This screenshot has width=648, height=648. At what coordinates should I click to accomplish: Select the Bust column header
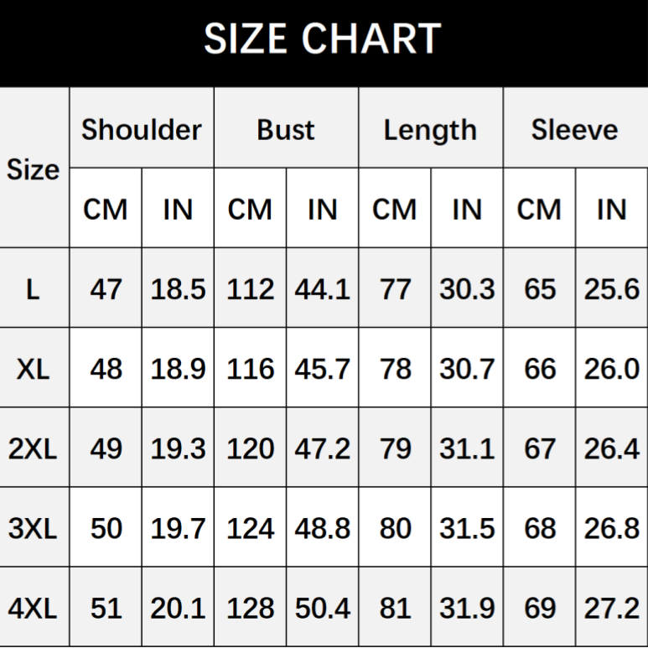[x=286, y=130]
